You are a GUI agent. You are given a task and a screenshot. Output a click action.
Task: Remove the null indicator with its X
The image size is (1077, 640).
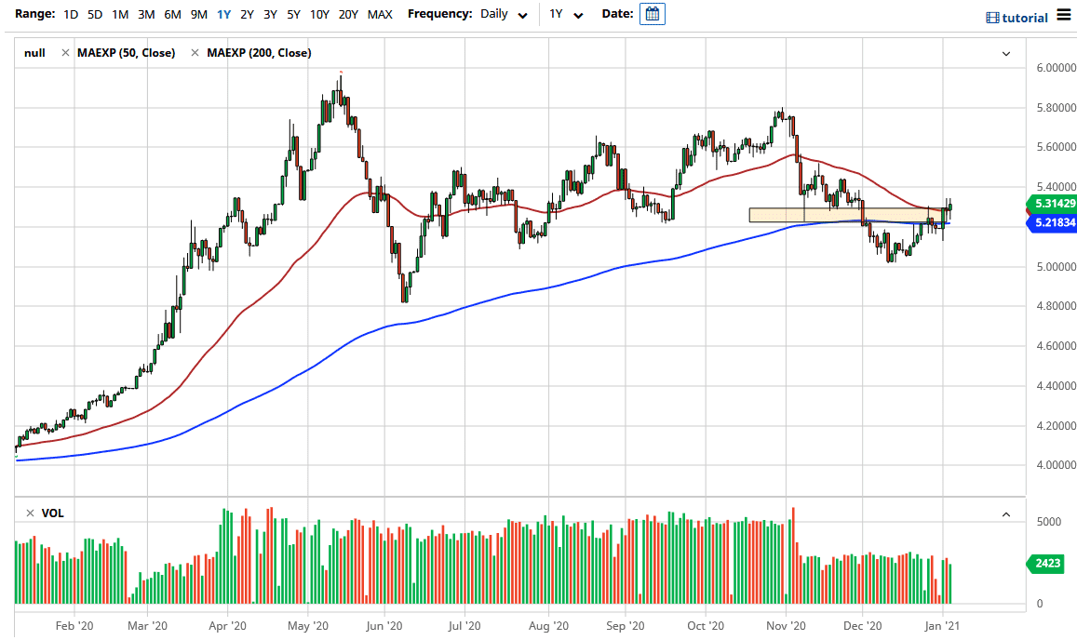(64, 53)
